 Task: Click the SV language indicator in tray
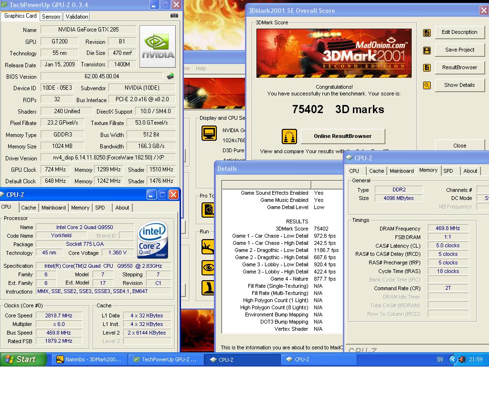[x=440, y=359]
